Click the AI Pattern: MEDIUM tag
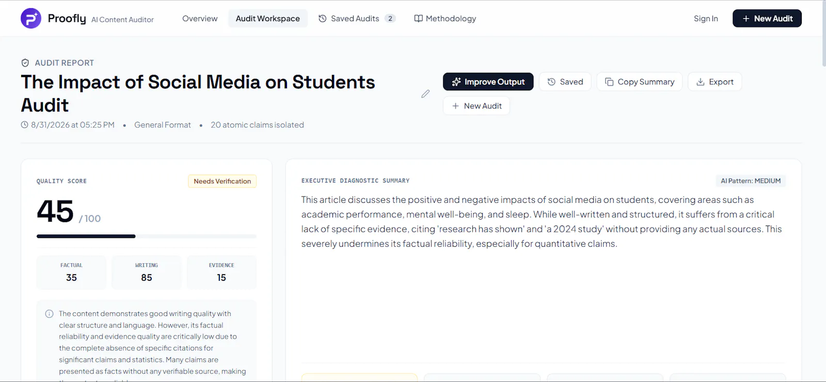 coord(751,181)
